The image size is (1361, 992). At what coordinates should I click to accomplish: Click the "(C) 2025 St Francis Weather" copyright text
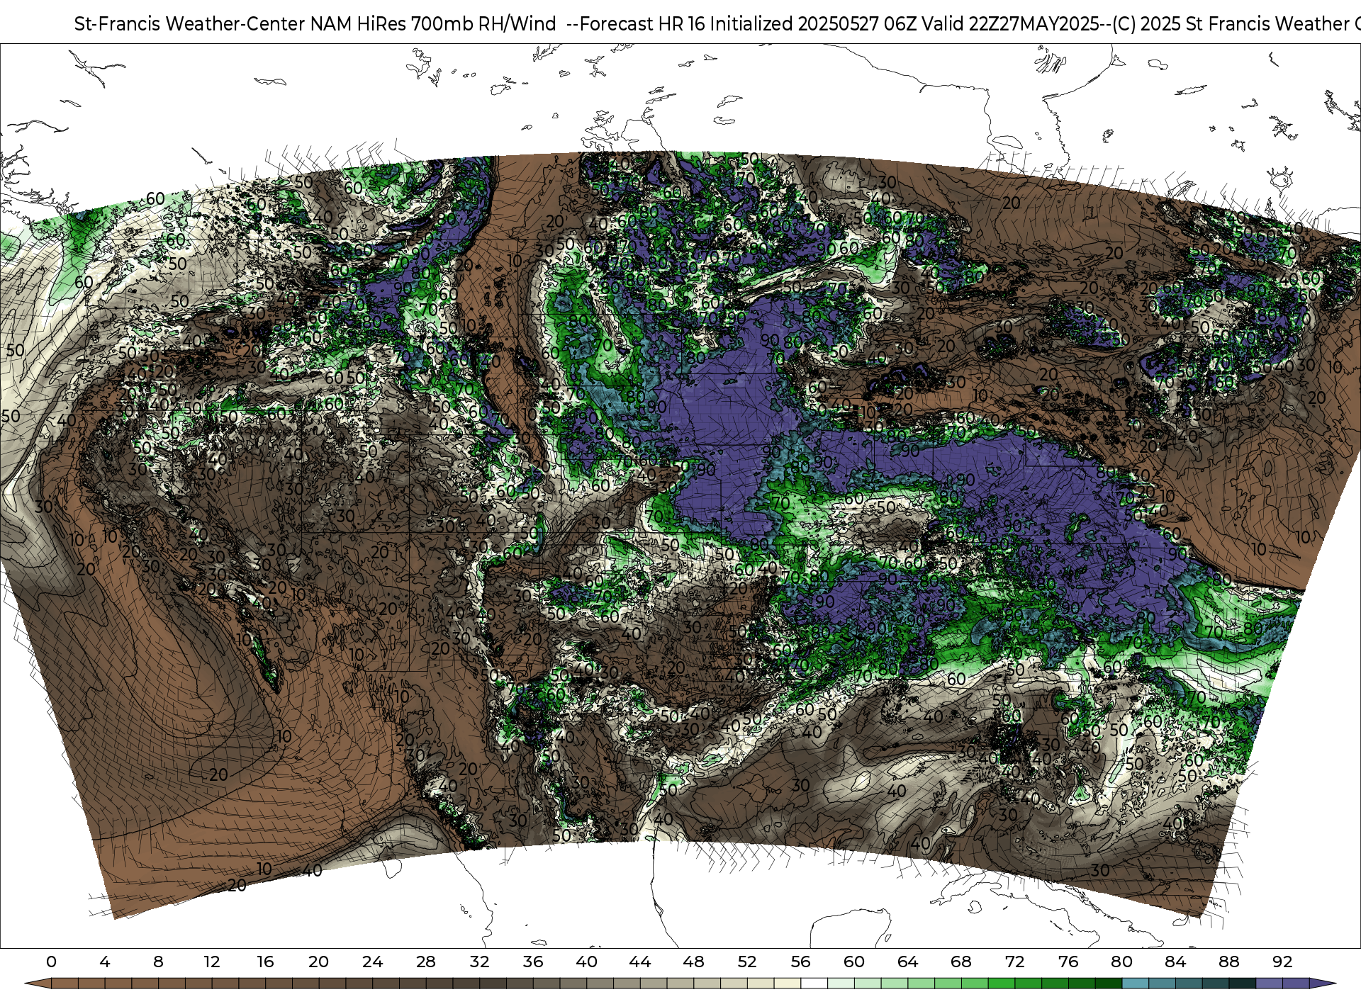(1231, 24)
